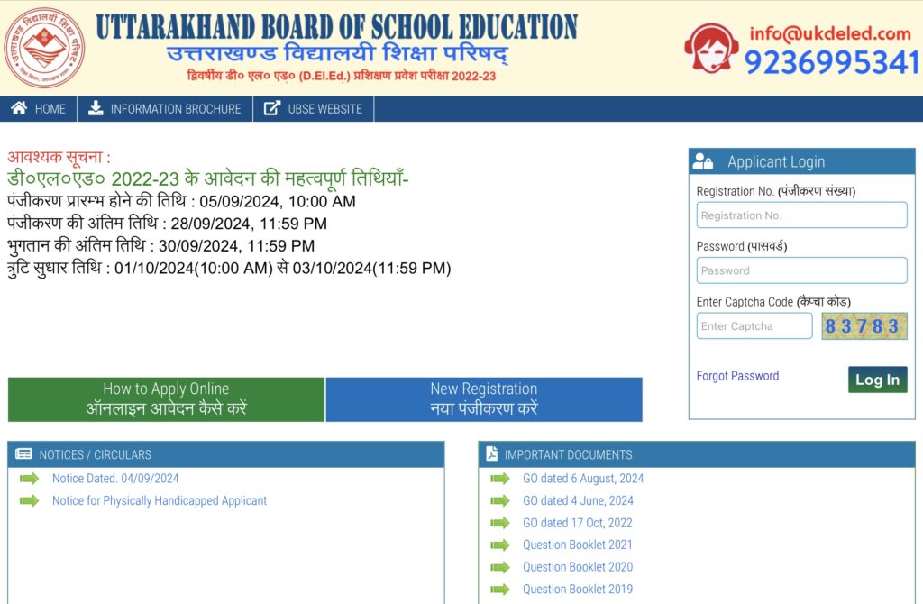
Task: Open GO dated 4 June, 2024
Action: [x=578, y=501]
